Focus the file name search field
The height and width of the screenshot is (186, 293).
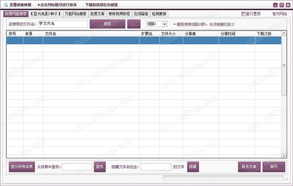tap(63, 24)
